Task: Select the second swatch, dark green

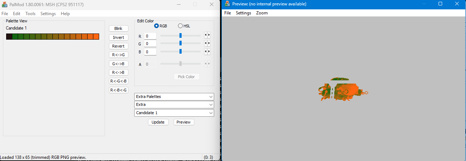Action: click(x=15, y=36)
